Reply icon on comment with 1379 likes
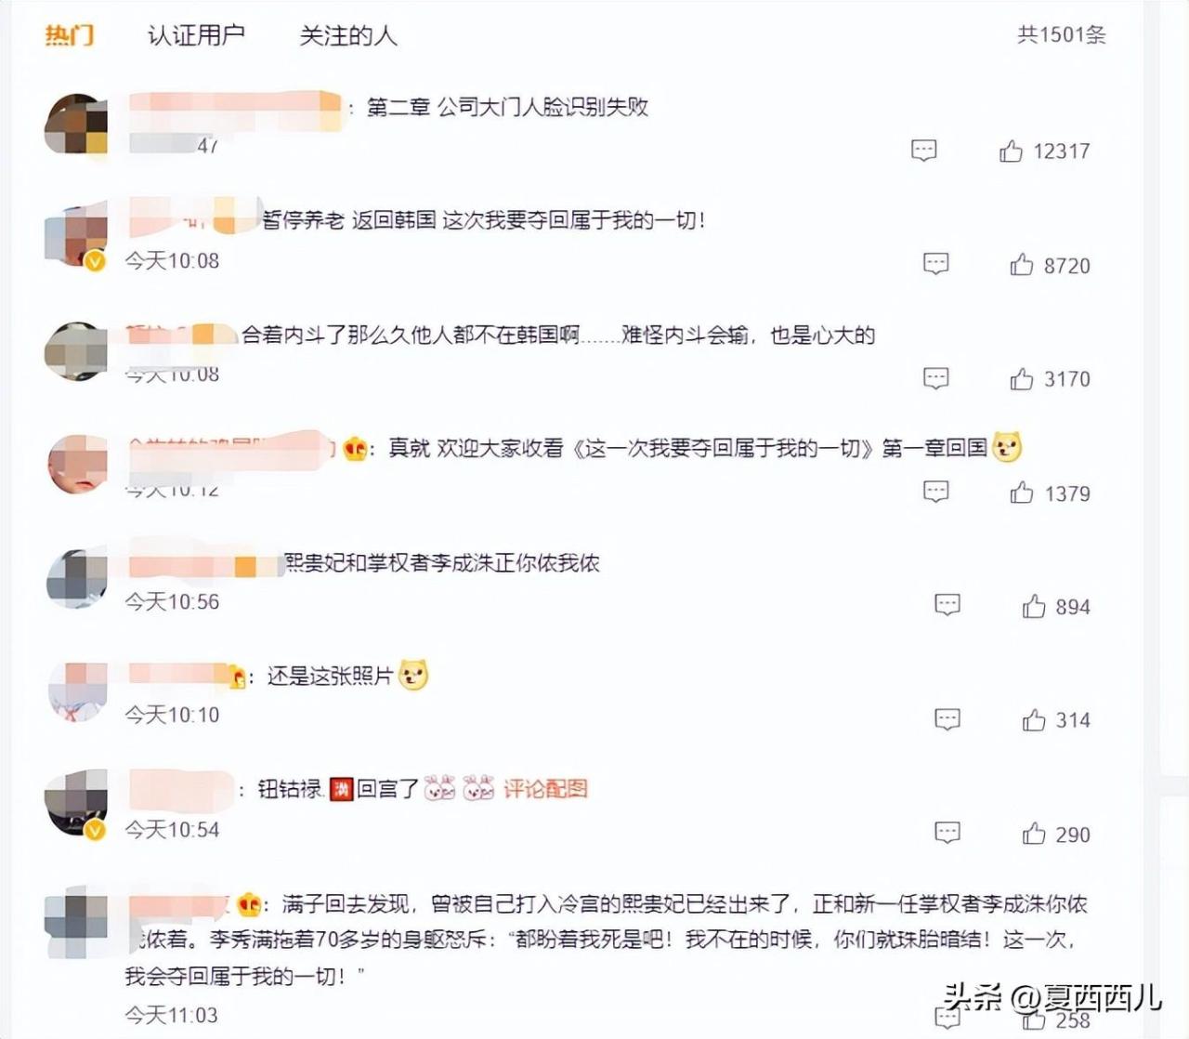1189x1039 pixels. (x=935, y=492)
